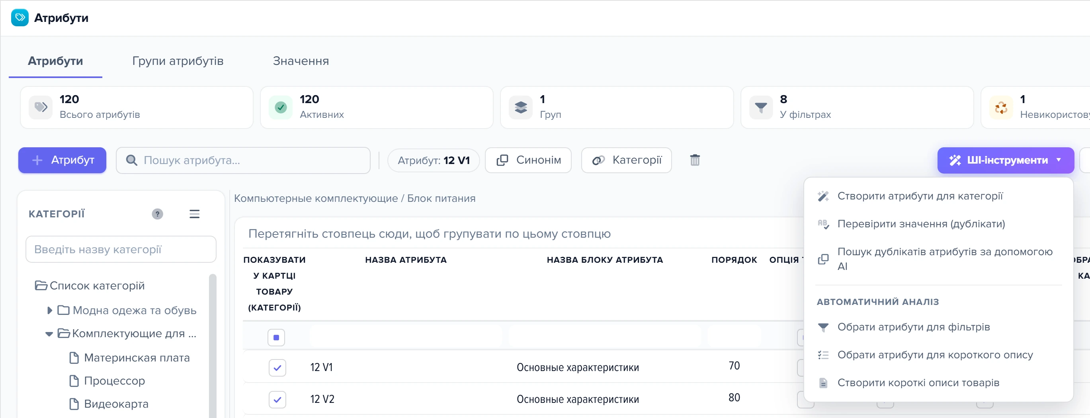This screenshot has width=1090, height=418.
Task: Click the order value 80 cell
Action: click(734, 398)
